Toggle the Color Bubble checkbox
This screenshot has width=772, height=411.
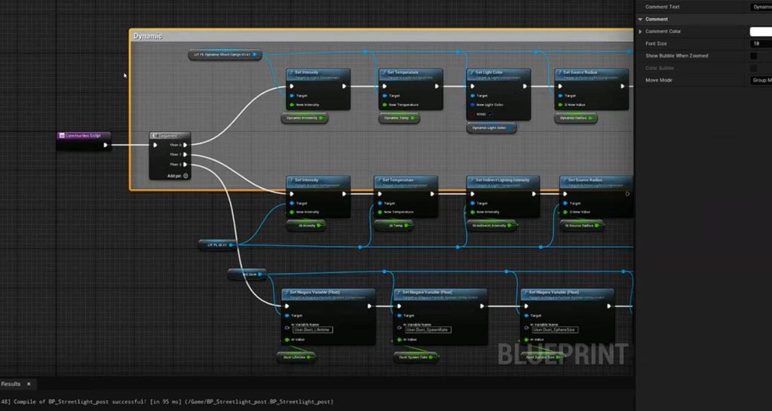[x=753, y=68]
